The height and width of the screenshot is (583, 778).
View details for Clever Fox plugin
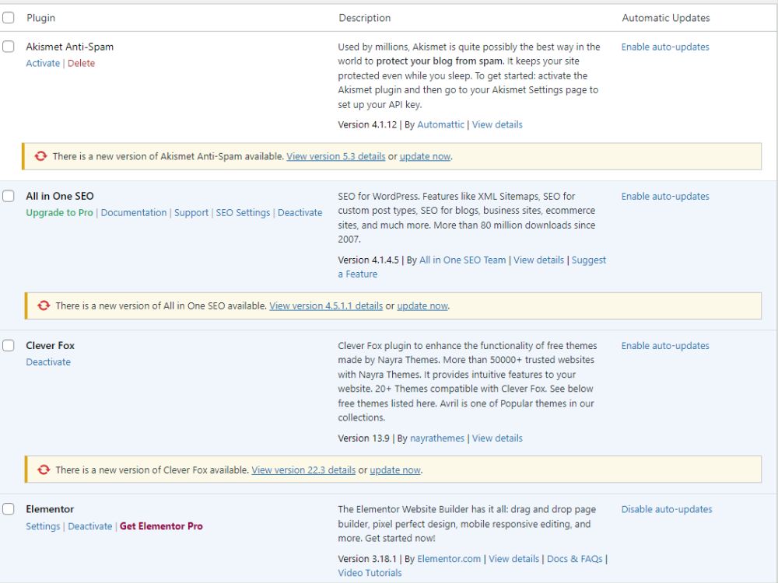497,438
